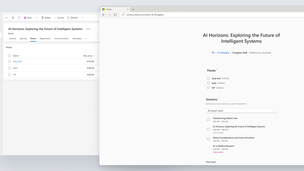Viewport: 304px width, 171px height.
Task: Switch to the General tab
Action: 12,38
